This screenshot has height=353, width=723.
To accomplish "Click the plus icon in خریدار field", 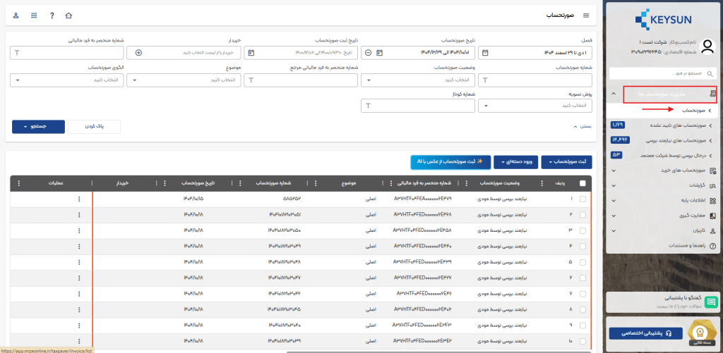I will click(x=138, y=53).
